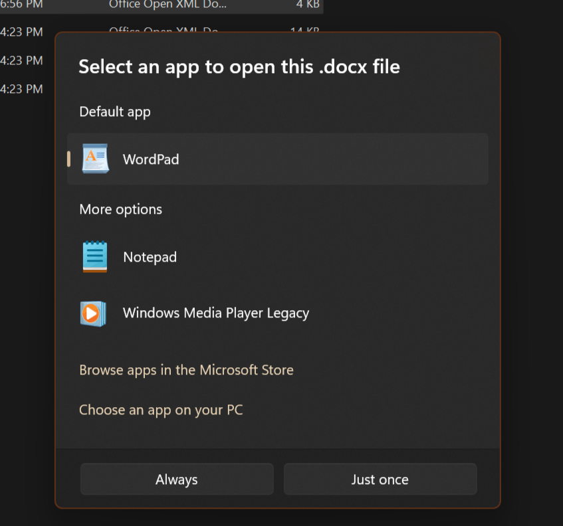
Task: Select Notepad label under More options
Action: [150, 257]
